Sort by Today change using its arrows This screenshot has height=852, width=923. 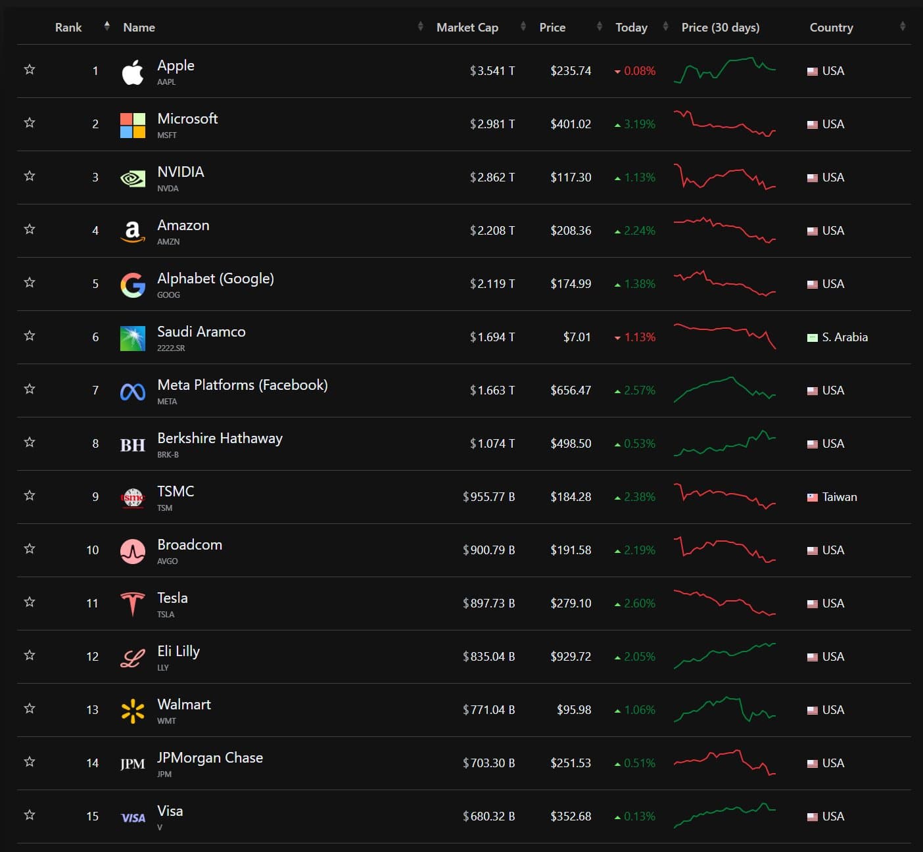pos(666,26)
